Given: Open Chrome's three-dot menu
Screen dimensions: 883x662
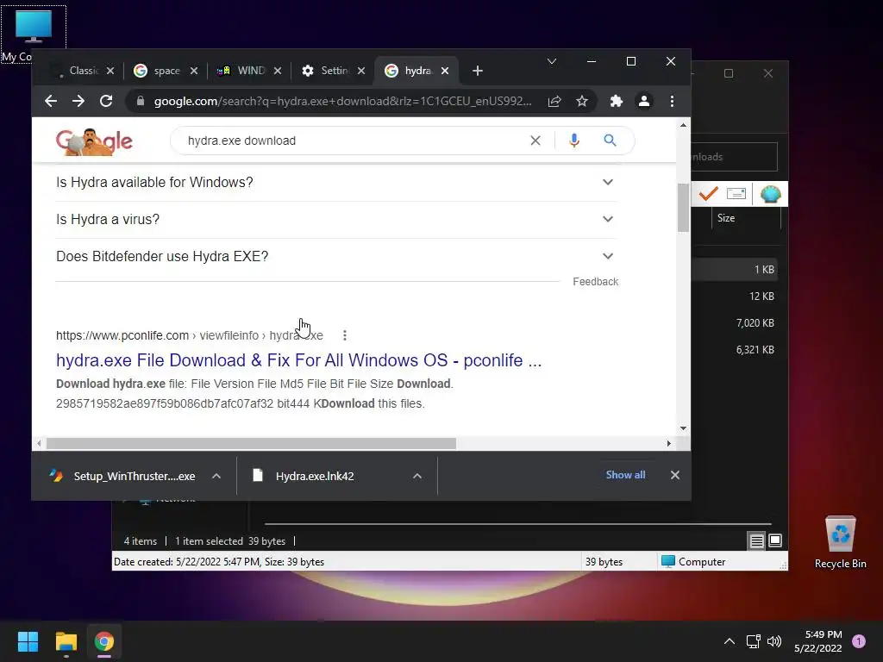Looking at the screenshot, I should (672, 102).
